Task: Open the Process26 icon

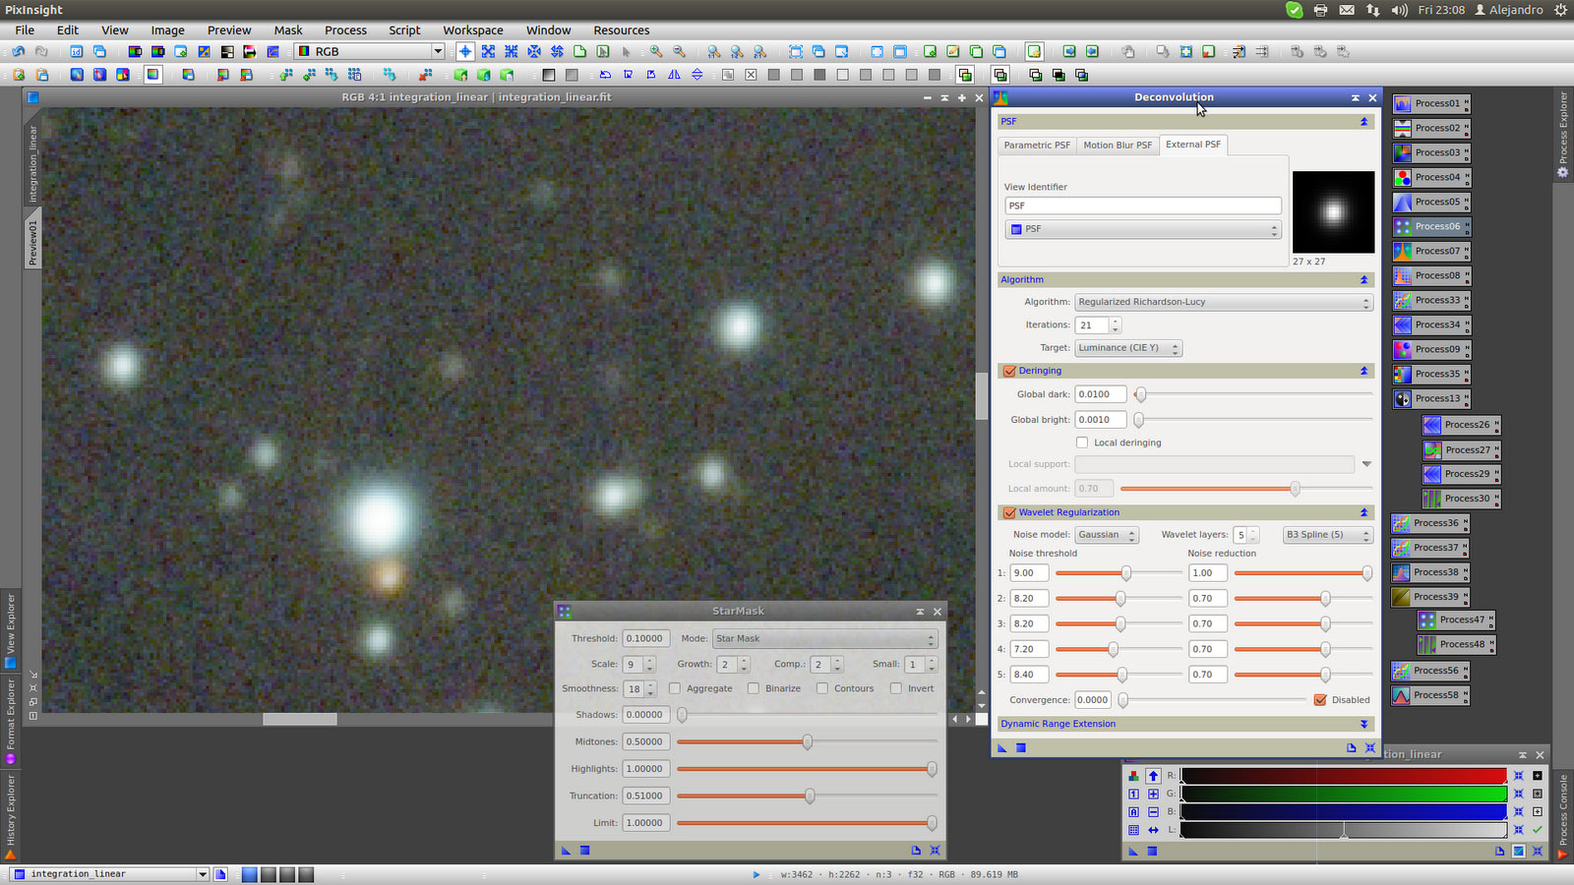Action: pyautogui.click(x=1461, y=425)
